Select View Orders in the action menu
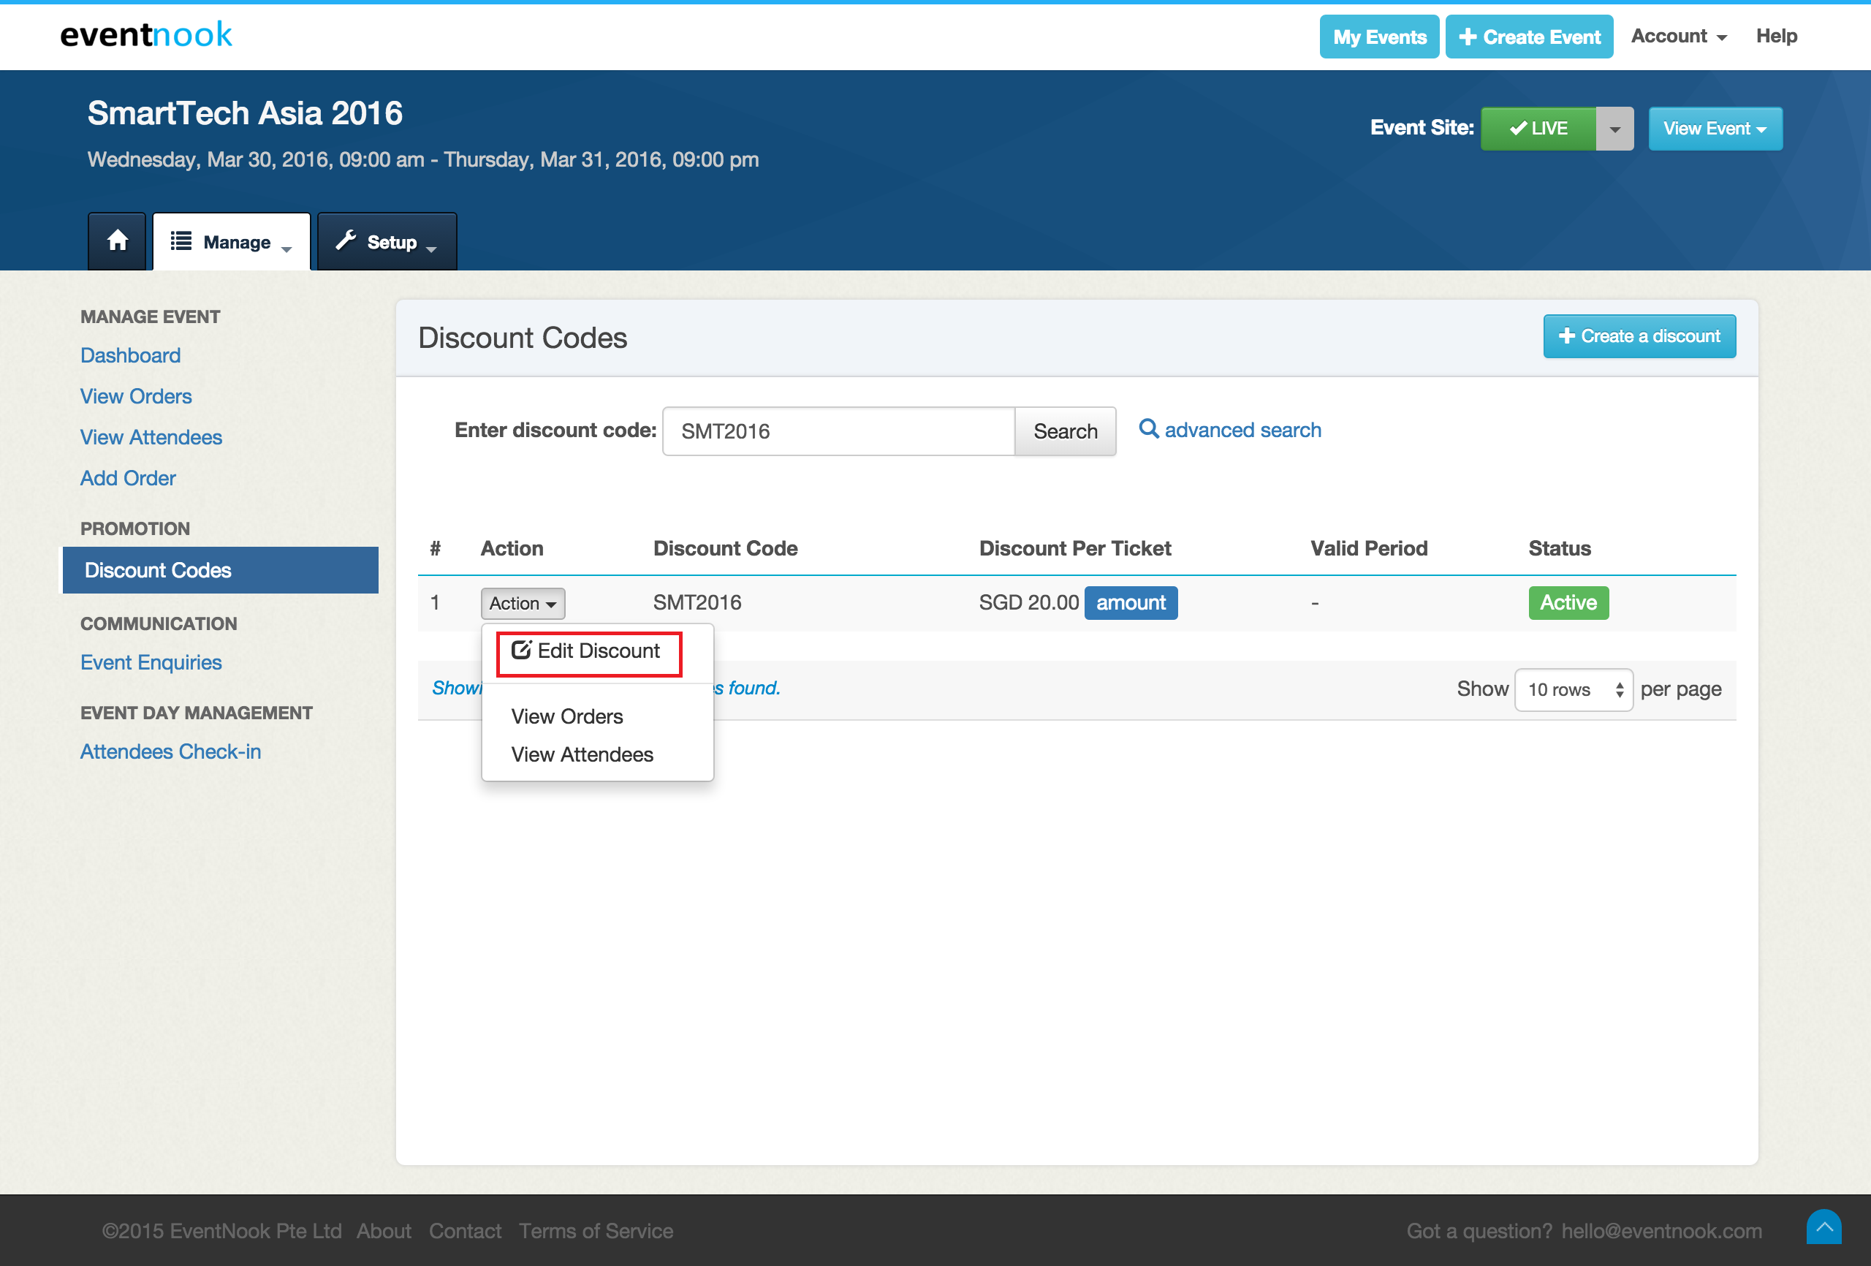 (566, 716)
